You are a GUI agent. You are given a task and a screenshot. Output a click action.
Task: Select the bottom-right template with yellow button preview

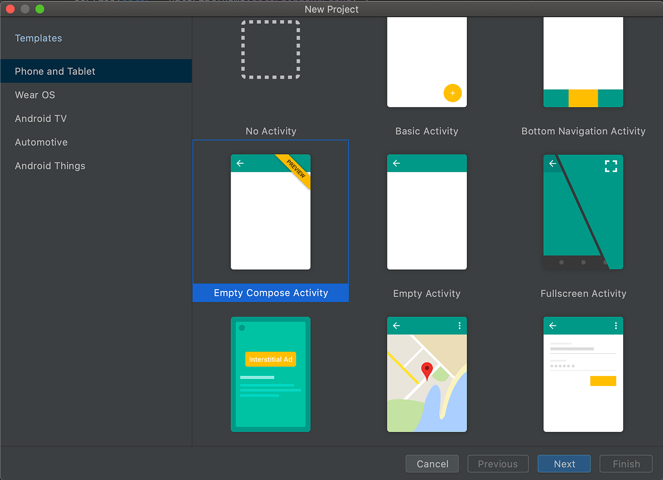coord(583,374)
